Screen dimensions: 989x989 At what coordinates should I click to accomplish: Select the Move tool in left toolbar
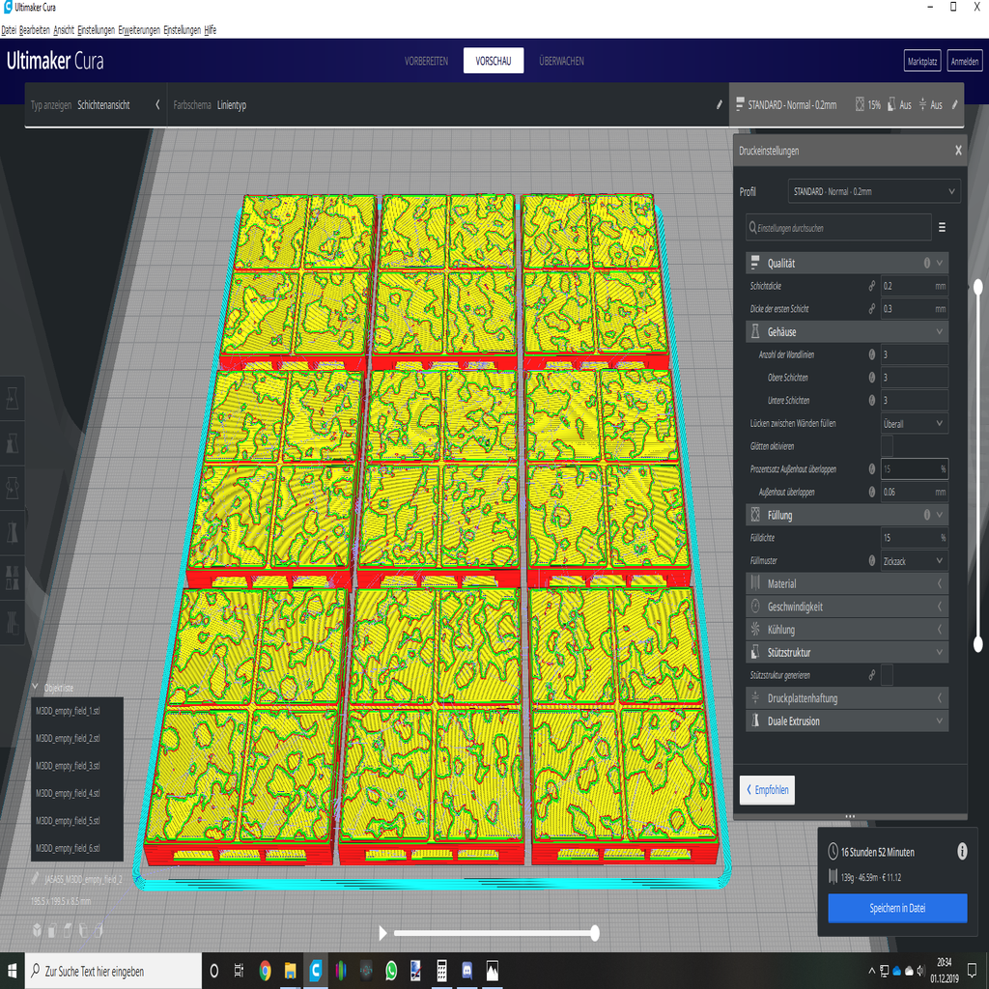coord(12,399)
